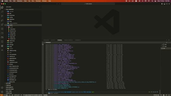
Task: Collapse the public folder
Action: pyautogui.click(x=23, y=25)
